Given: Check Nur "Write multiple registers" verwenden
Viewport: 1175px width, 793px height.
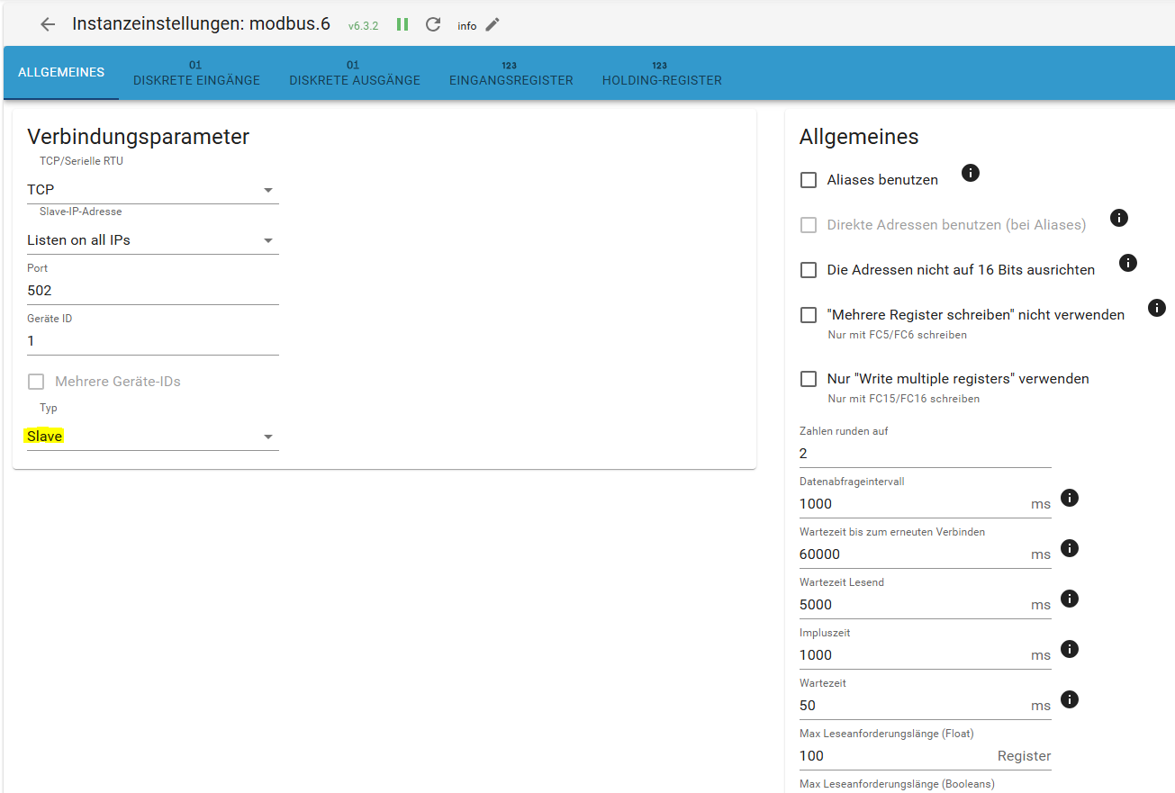Looking at the screenshot, I should [x=809, y=379].
